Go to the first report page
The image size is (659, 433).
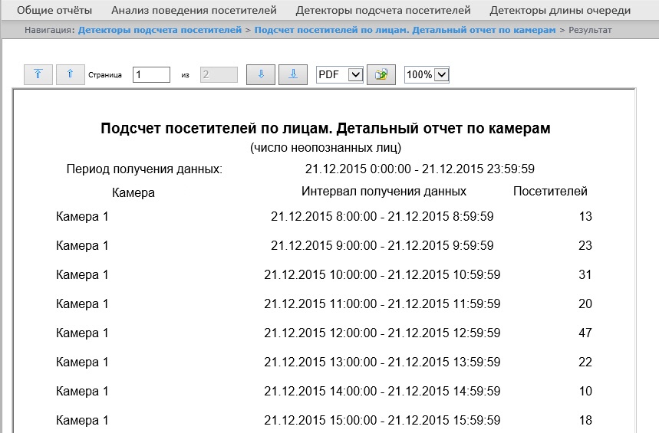click(38, 74)
